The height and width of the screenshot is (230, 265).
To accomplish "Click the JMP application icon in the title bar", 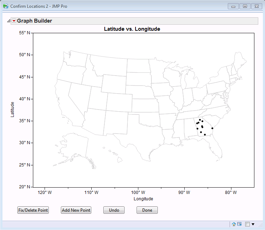I will pos(6,6).
